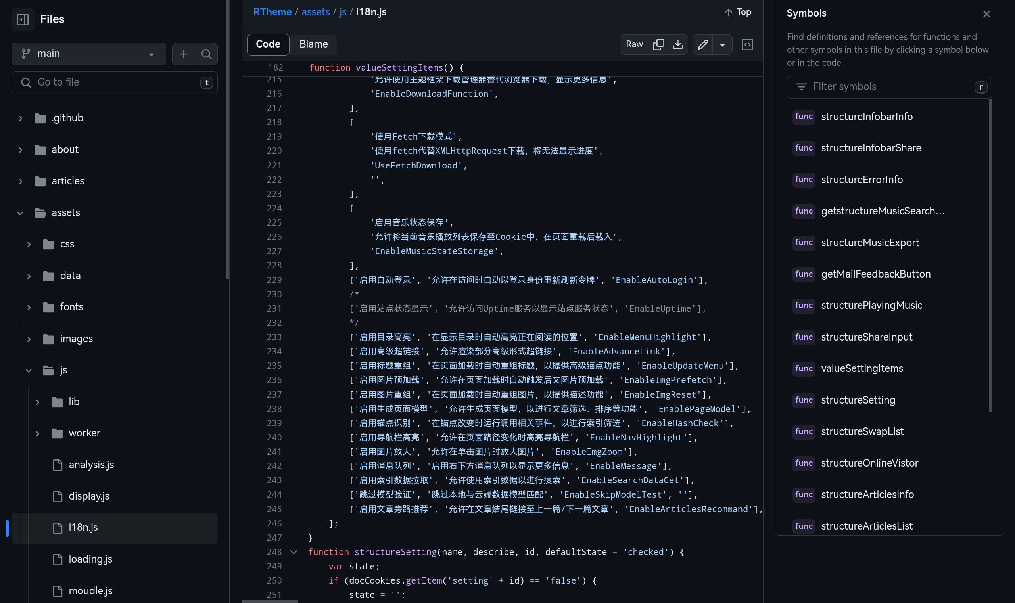Select structureArticlesList symbol

tap(867, 526)
